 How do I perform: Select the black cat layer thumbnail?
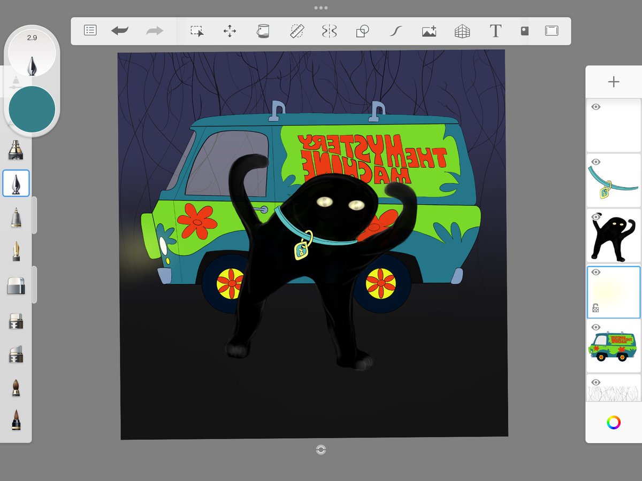point(614,236)
